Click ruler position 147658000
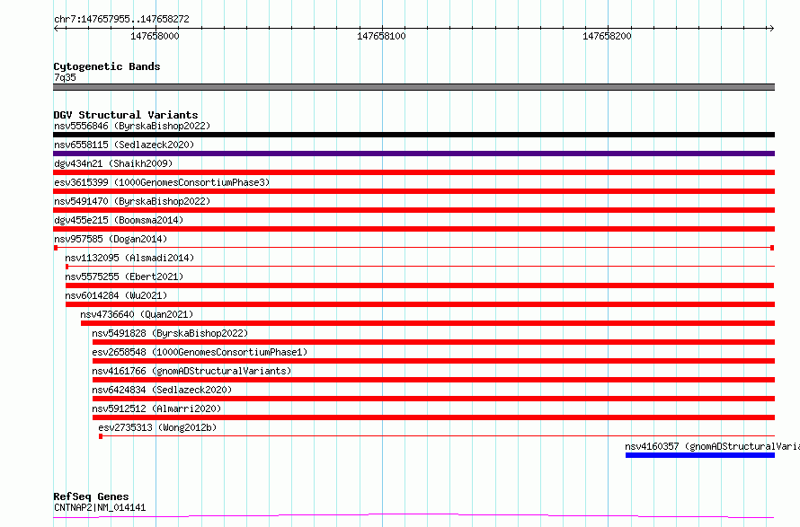Image resolution: width=800 pixels, height=527 pixels. pyautogui.click(x=156, y=36)
